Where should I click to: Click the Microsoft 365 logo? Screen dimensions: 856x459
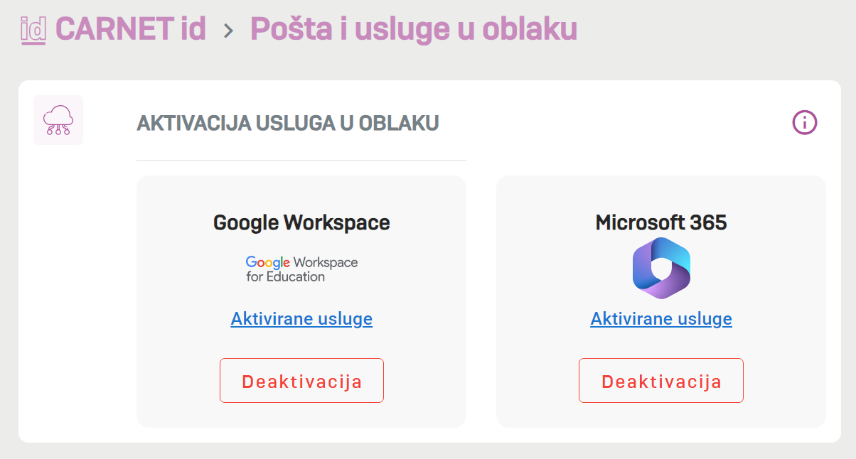(661, 268)
